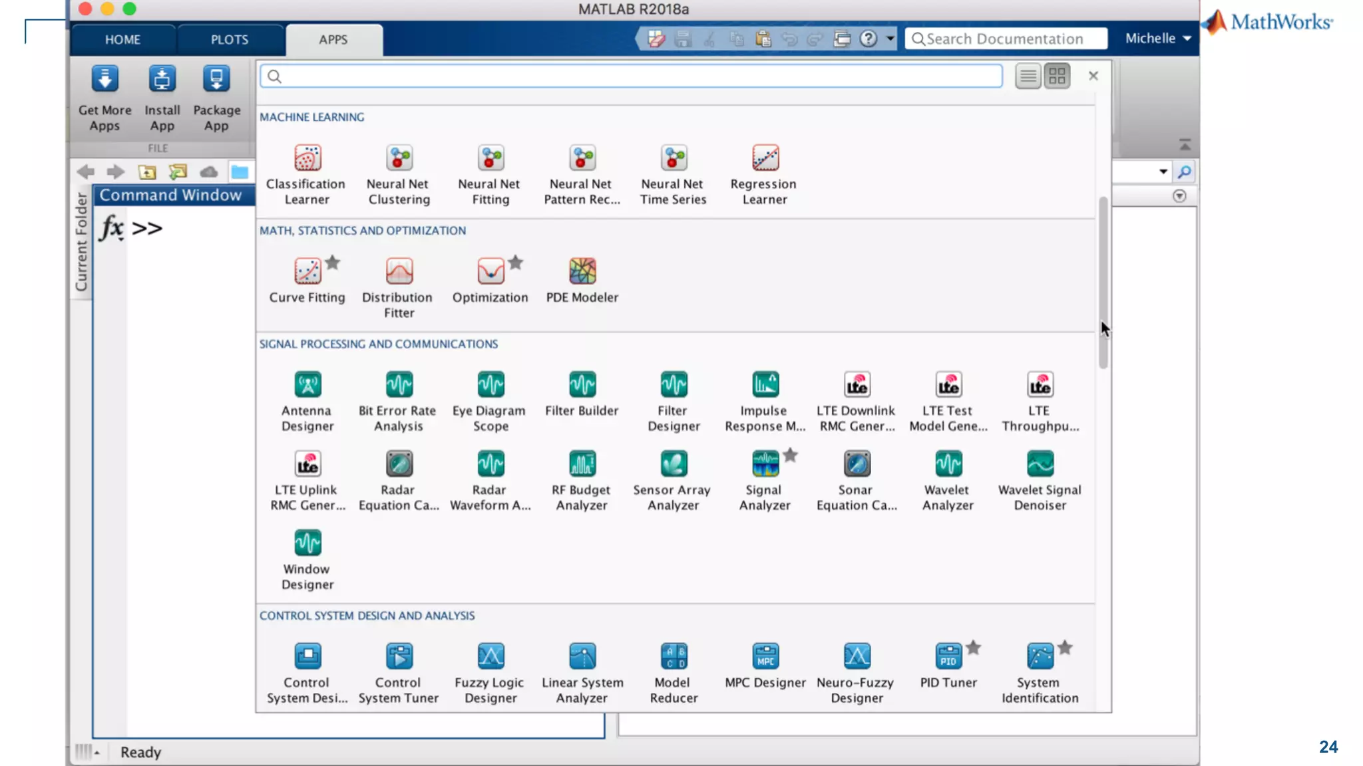
Task: Click the Install App button
Action: tap(162, 98)
